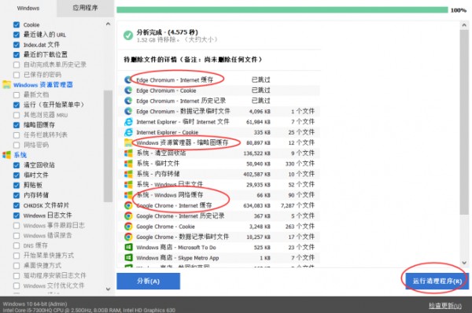
Task: Click the sidebar scroll-down chevron
Action: point(108,289)
